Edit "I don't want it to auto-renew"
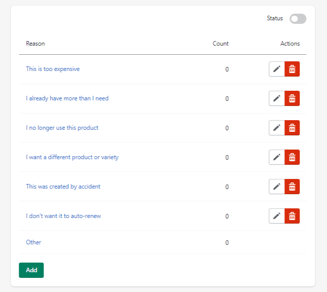327x292 pixels. tap(276, 216)
